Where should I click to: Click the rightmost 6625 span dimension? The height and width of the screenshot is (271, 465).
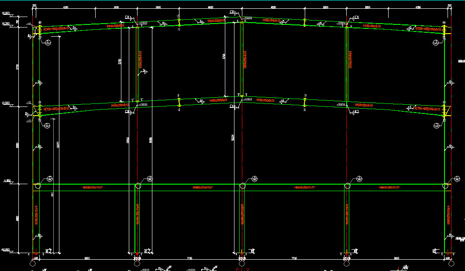pos(396,258)
